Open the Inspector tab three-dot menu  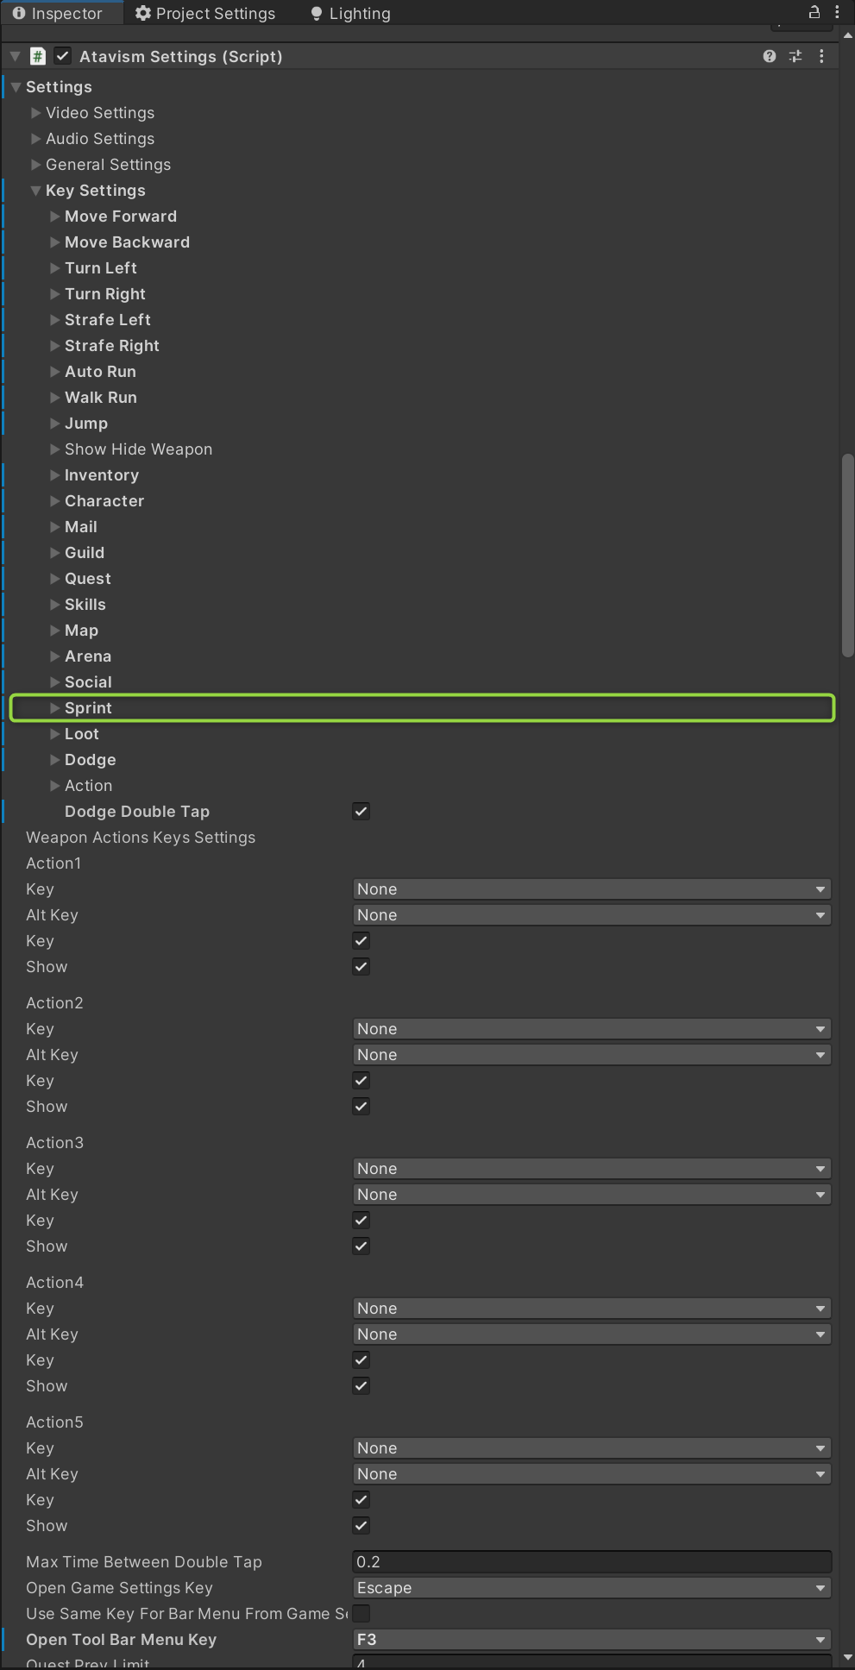point(837,12)
